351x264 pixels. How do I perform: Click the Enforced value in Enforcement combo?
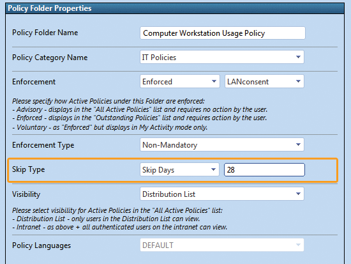pos(157,82)
